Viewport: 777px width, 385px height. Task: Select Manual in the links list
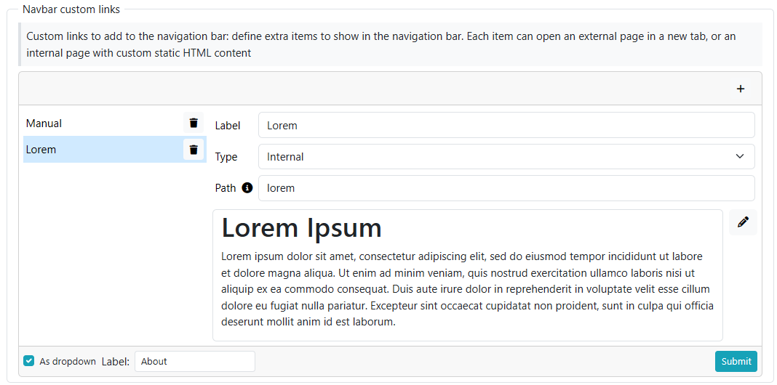coord(44,123)
